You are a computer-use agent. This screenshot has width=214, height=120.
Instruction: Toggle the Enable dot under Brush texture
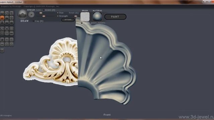click(82, 23)
